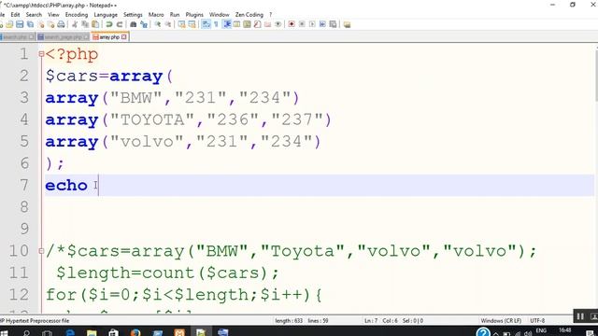Open the Settings menu
598x336 pixels.
[x=133, y=15]
